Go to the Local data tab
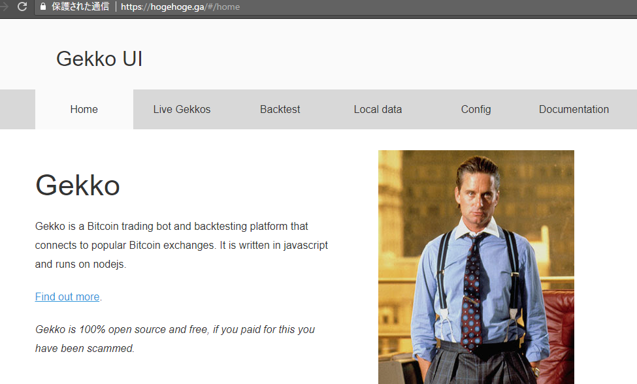Screen dimensions: 637x384 click(x=378, y=109)
